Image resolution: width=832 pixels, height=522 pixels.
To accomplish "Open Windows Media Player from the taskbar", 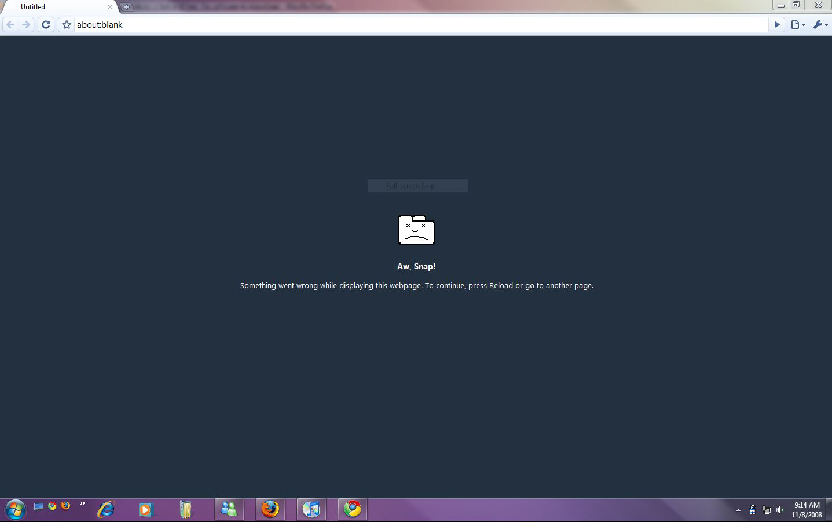I will (146, 509).
